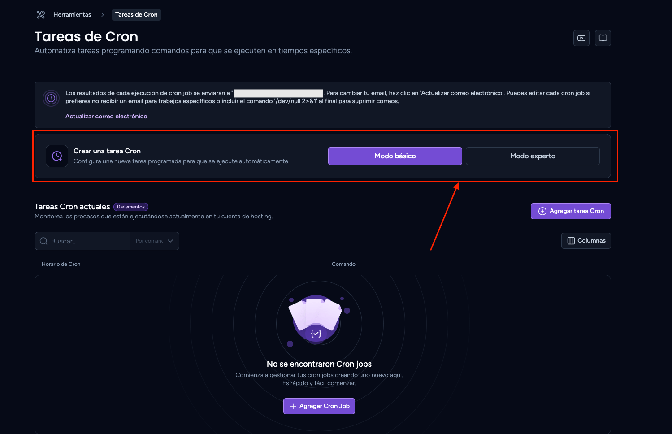Screen dimensions: 672x434
Task: Click the Agregar Cron Job button
Action: click(319, 406)
